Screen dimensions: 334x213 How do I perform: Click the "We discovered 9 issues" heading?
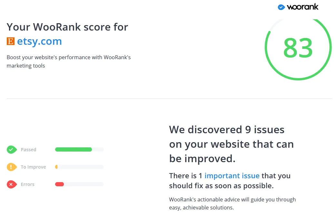(x=227, y=130)
